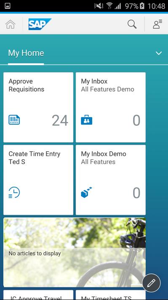
Task: Click the 'All Features Demo' subtitle text
Action: coord(107,89)
